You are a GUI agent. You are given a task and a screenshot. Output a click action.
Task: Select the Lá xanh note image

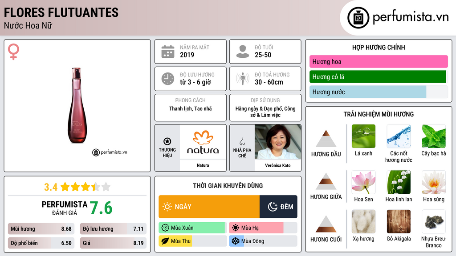tap(363, 136)
